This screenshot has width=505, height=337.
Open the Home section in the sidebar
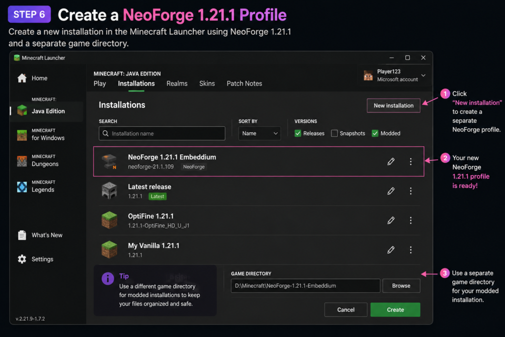coord(32,78)
